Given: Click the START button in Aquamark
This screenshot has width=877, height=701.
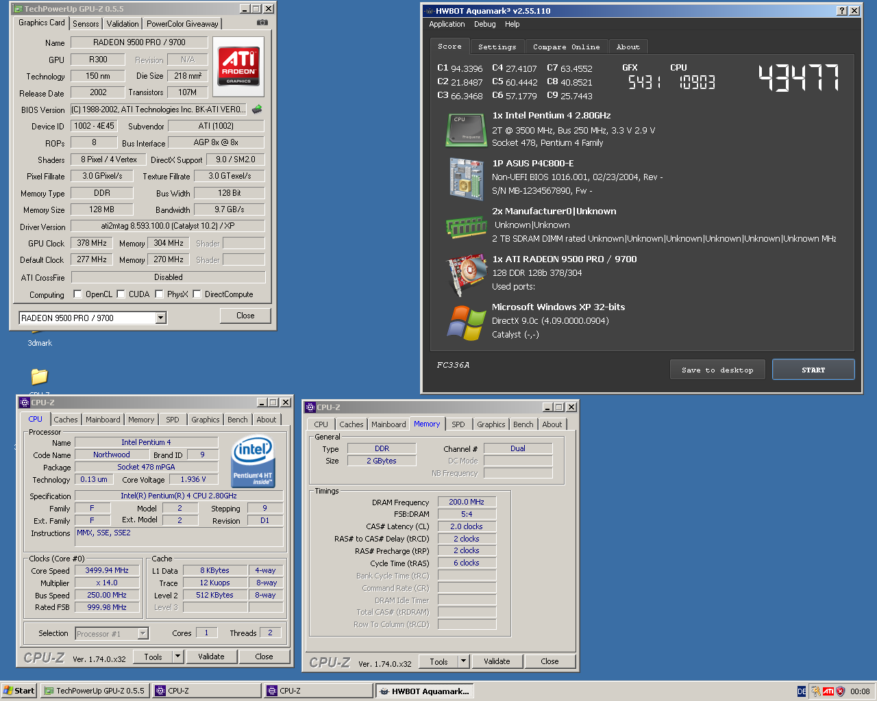Looking at the screenshot, I should coord(813,370).
